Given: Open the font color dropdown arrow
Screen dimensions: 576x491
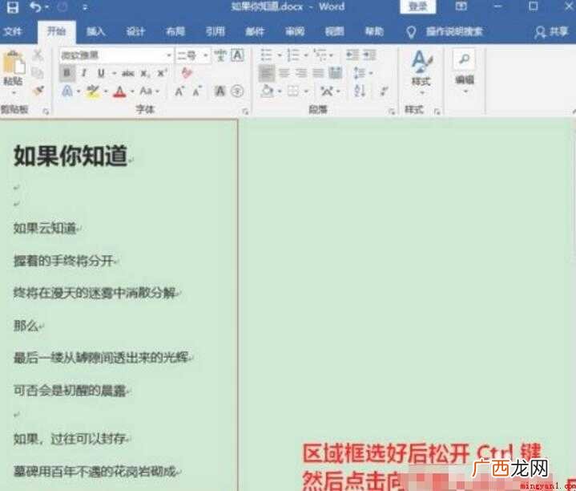Looking at the screenshot, I should click(132, 91).
